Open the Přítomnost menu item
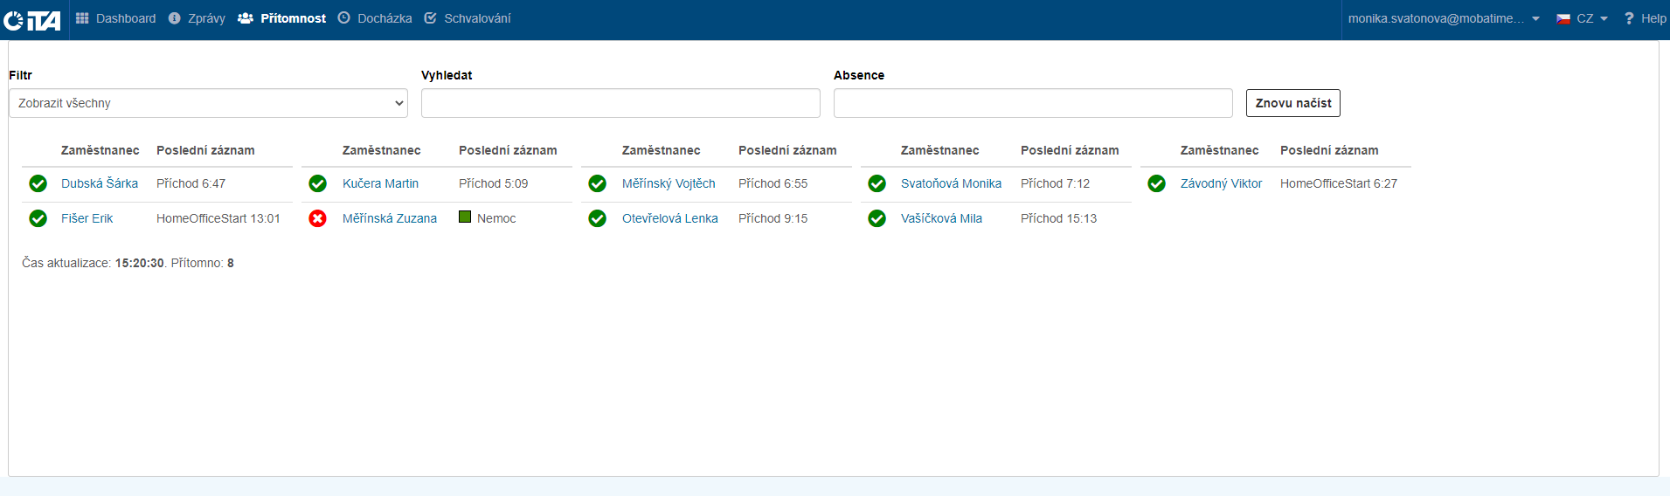 click(293, 18)
